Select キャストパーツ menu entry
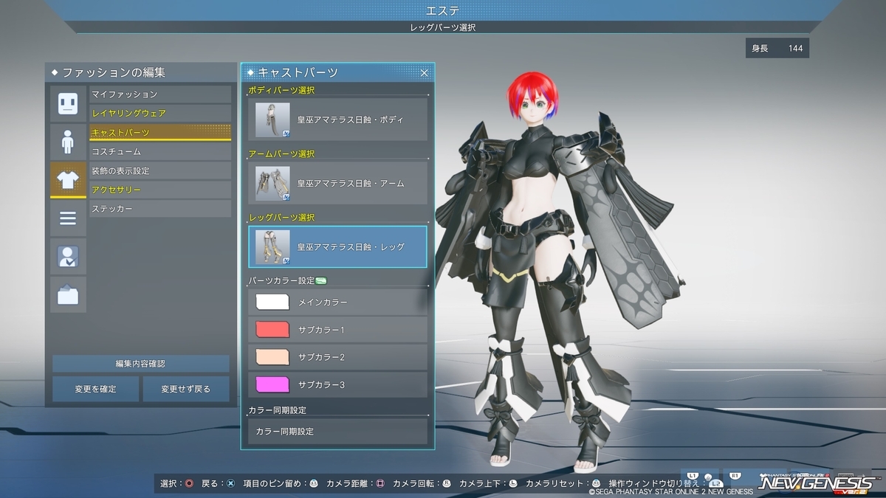Screen dimensions: 886x498 click(160, 133)
